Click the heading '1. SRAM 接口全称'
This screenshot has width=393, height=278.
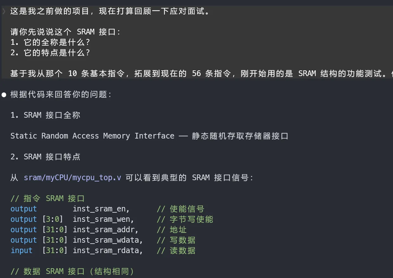(45, 115)
